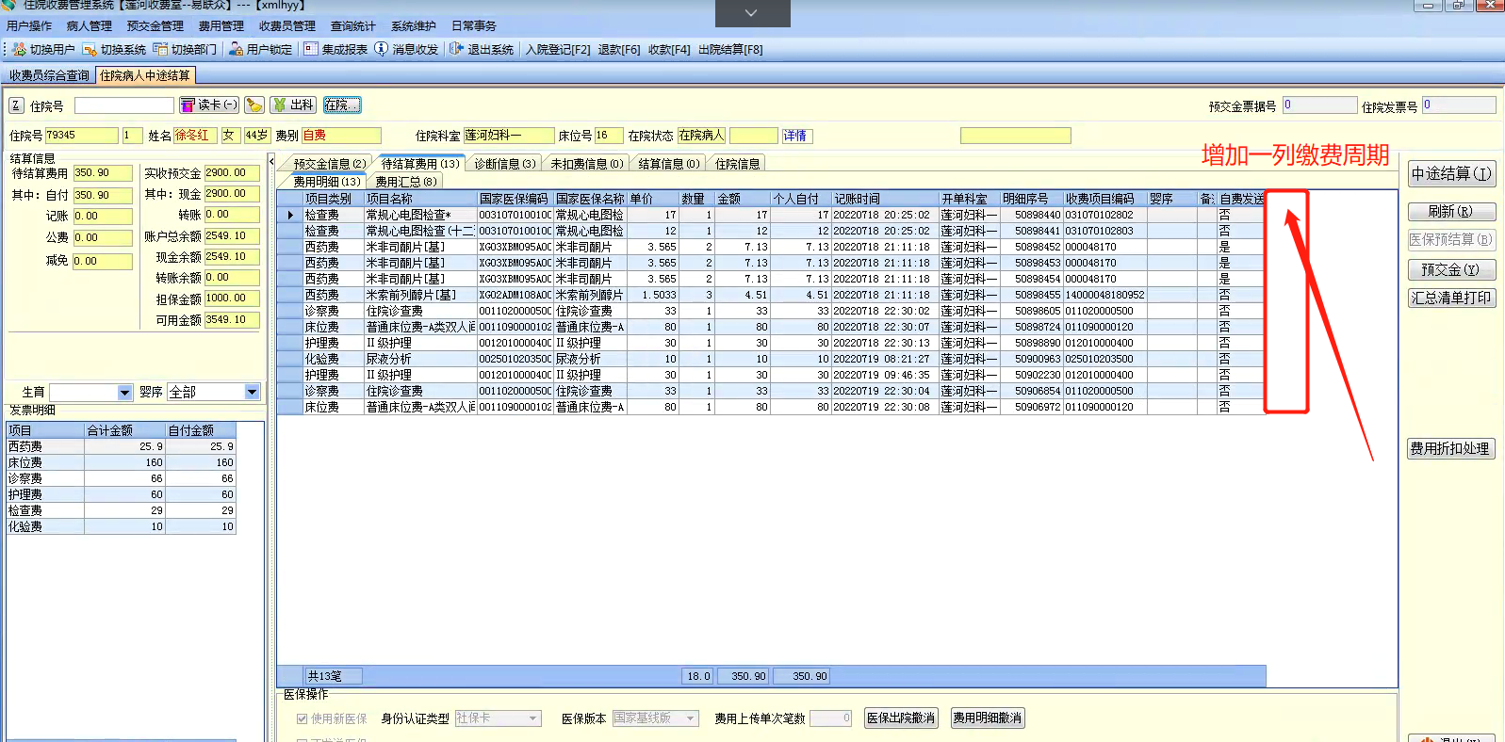Screen dimensions: 1505x742
Task: Expand the top center chevron dropdown
Action: coord(751,13)
